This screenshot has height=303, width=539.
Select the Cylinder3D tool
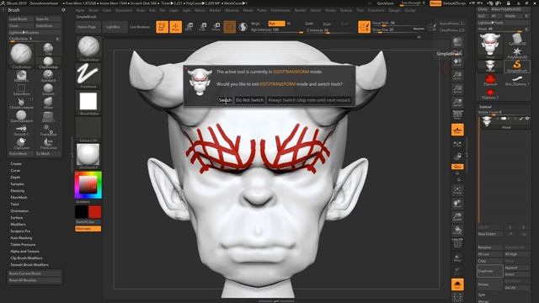click(517, 40)
